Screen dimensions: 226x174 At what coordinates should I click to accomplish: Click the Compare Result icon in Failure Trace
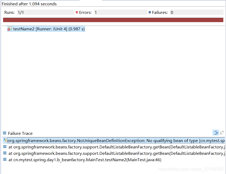(x=222, y=133)
